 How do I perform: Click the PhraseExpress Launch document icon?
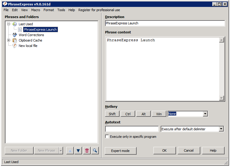click(x=20, y=29)
